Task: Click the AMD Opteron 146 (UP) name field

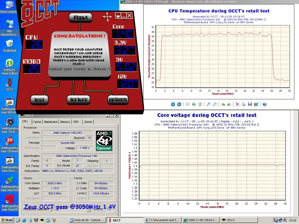Action: (67, 133)
